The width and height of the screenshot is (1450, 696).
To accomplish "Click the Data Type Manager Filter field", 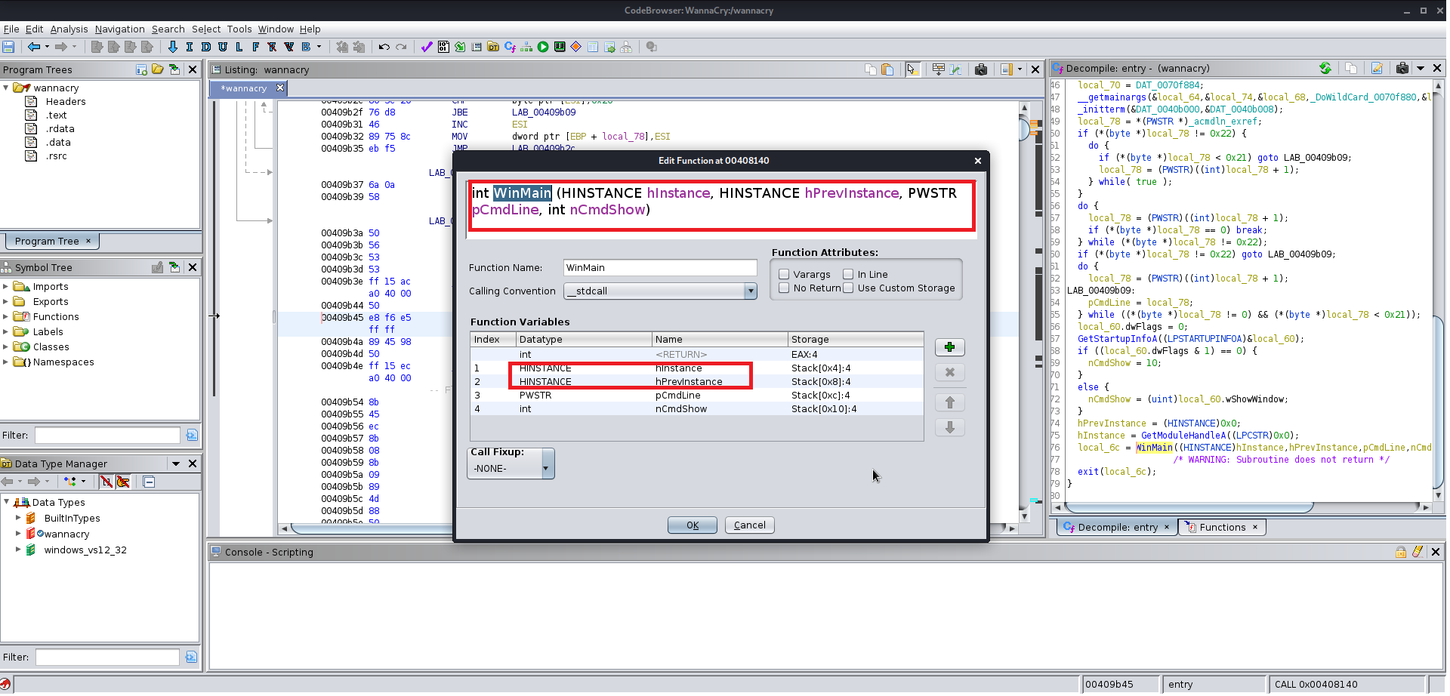I will point(107,657).
